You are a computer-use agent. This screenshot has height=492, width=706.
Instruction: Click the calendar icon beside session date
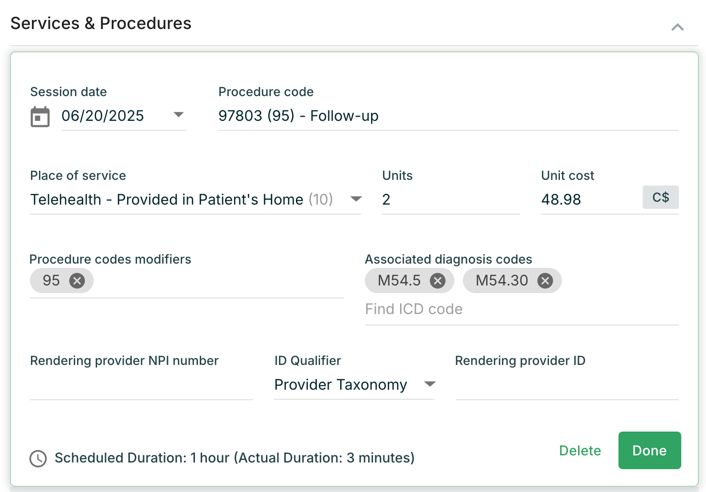[40, 117]
